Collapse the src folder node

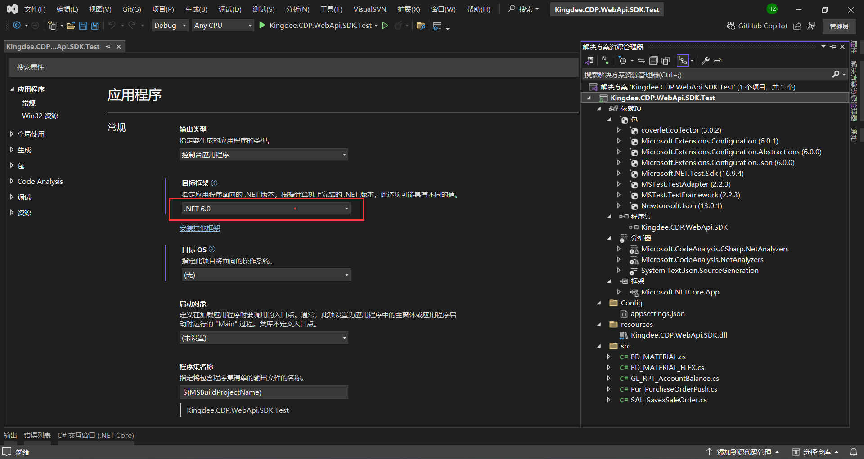(599, 346)
